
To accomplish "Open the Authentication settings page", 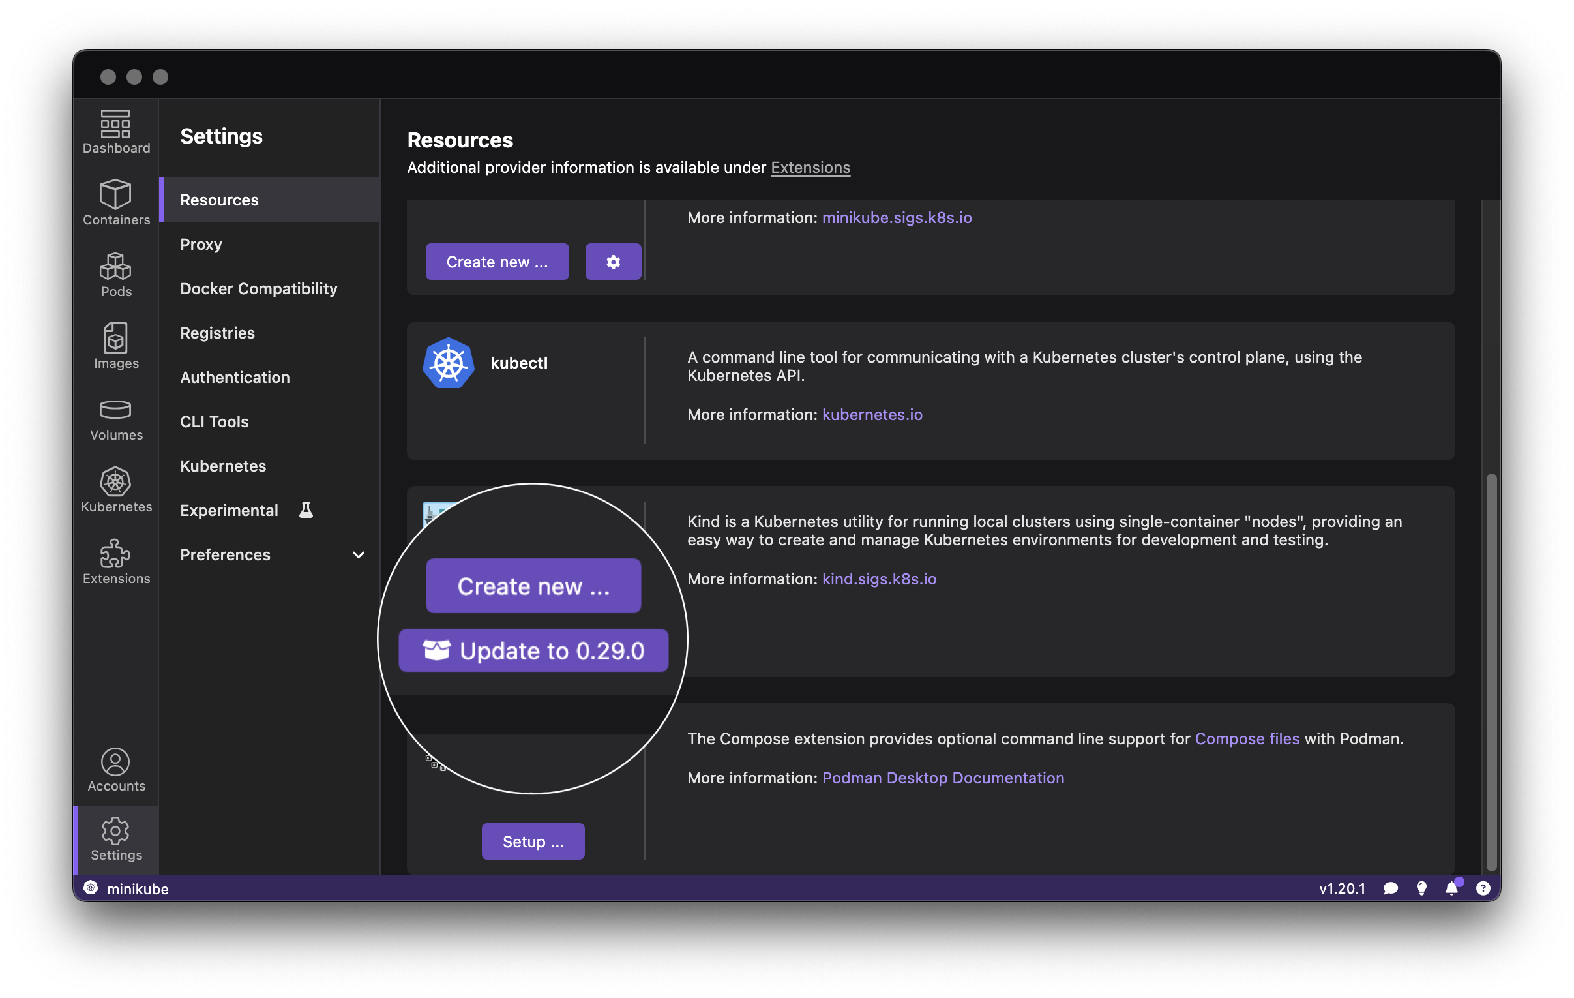I will tap(235, 377).
